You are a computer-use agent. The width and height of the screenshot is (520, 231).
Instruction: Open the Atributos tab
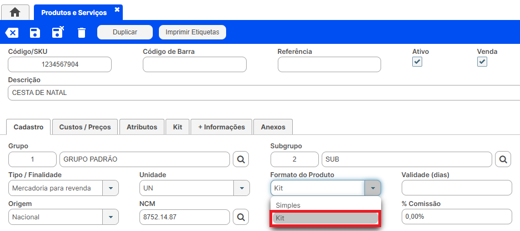coord(142,127)
